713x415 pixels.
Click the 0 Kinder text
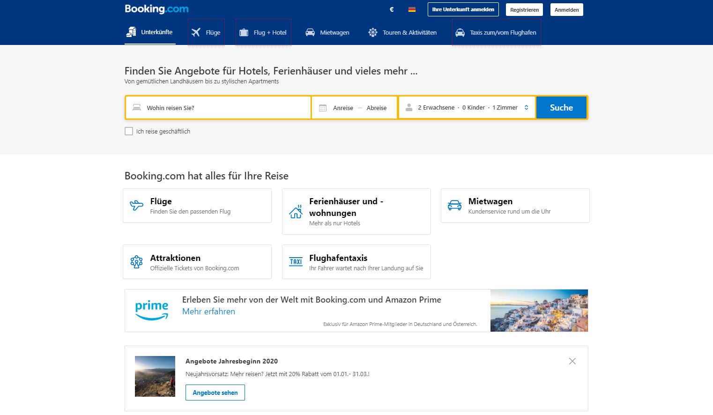click(x=474, y=107)
